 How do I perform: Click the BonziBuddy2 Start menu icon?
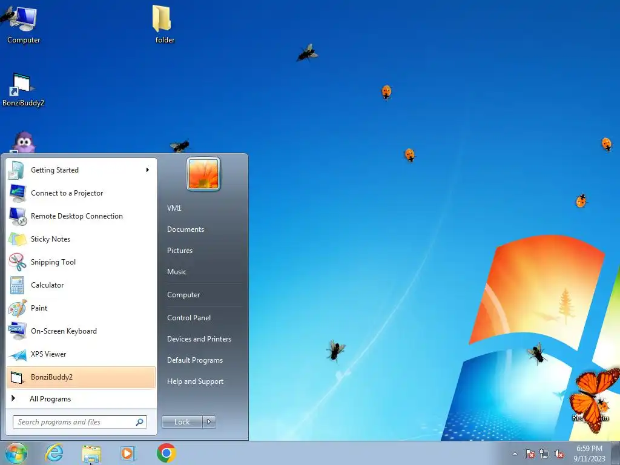pos(17,377)
